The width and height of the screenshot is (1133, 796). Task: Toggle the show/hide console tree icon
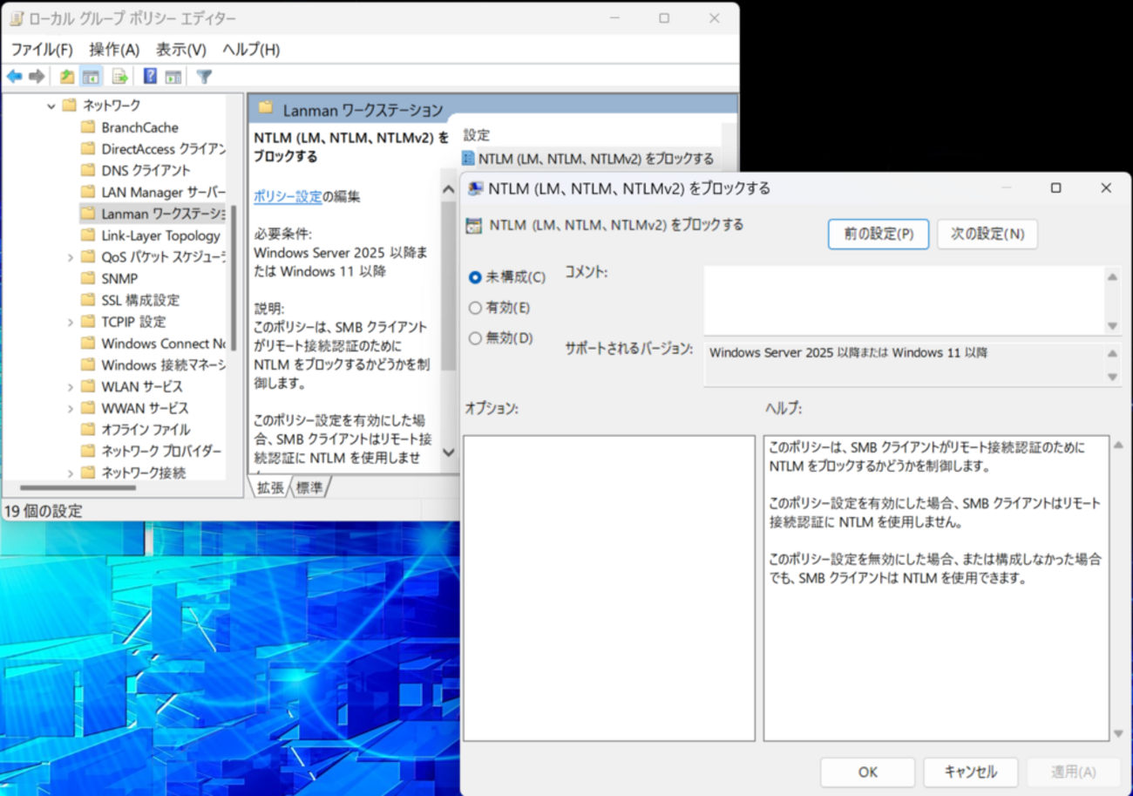coord(91,77)
